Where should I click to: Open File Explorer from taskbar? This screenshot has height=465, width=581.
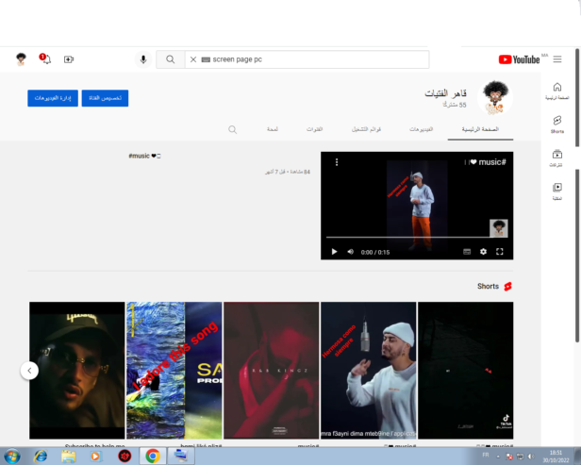tap(69, 457)
